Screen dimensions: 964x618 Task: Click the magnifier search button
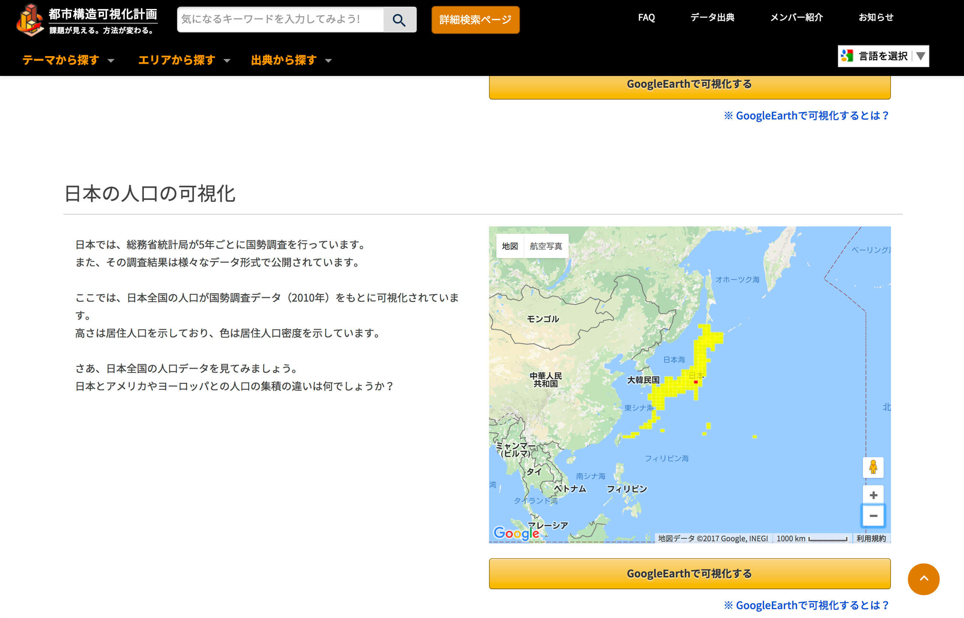pyautogui.click(x=399, y=20)
